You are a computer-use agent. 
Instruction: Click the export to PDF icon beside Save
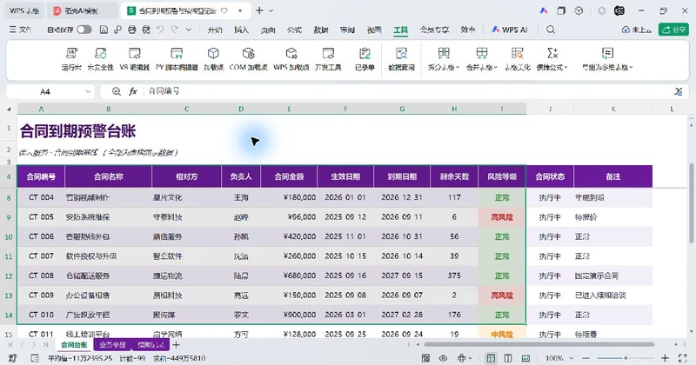tap(117, 30)
